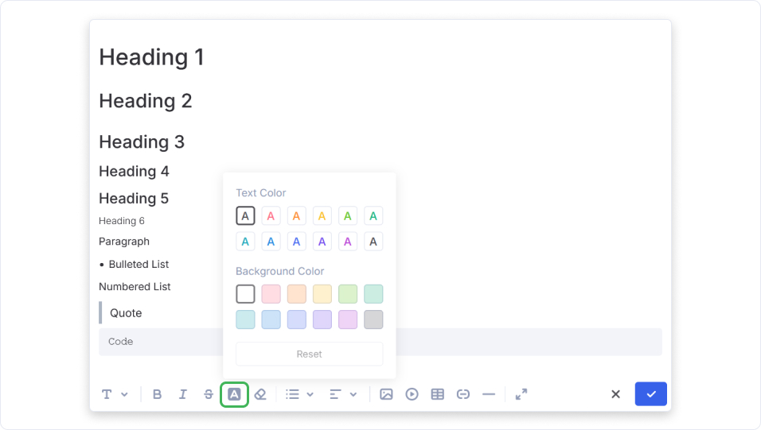Open the text alignment dropdown
Image resolution: width=761 pixels, height=430 pixels.
343,394
